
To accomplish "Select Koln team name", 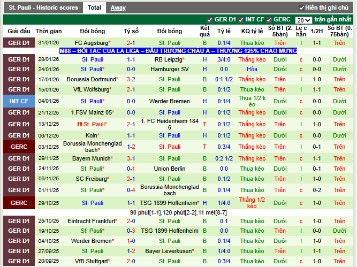I will click(93, 135).
